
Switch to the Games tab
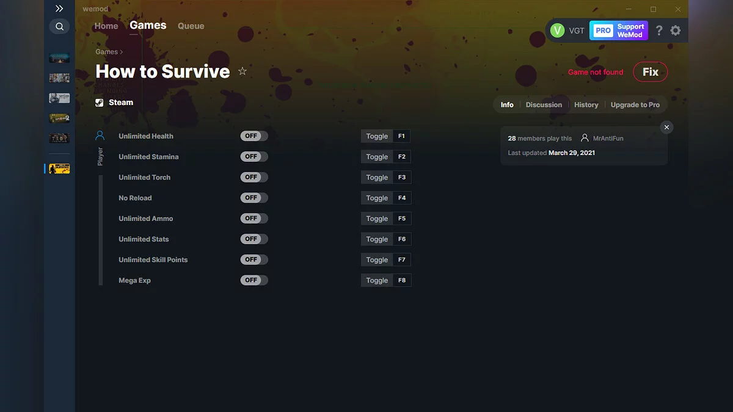148,25
